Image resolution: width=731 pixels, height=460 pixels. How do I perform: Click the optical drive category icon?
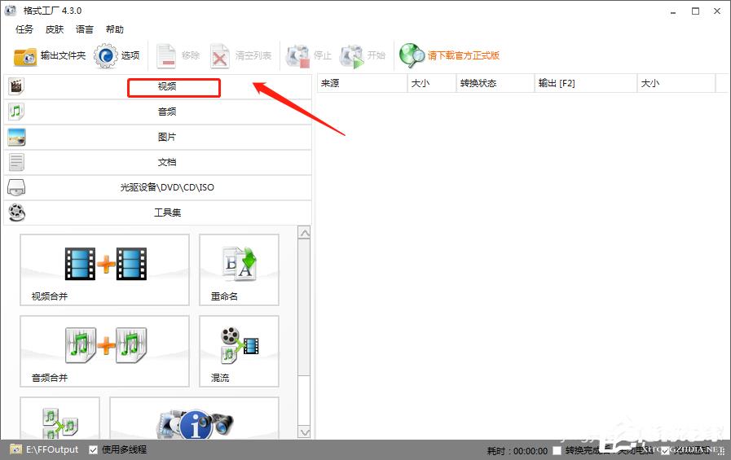click(x=16, y=187)
